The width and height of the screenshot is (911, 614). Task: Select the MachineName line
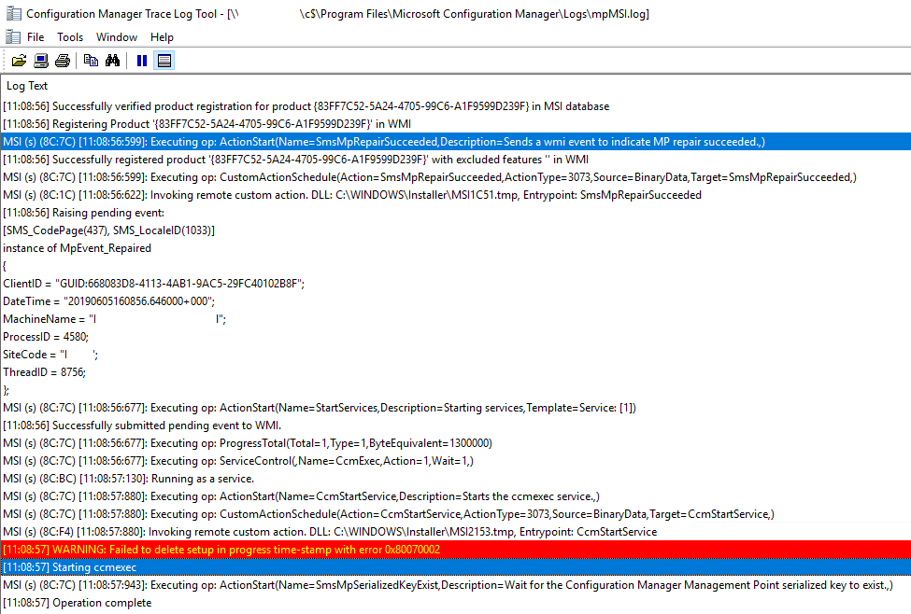tap(456, 319)
